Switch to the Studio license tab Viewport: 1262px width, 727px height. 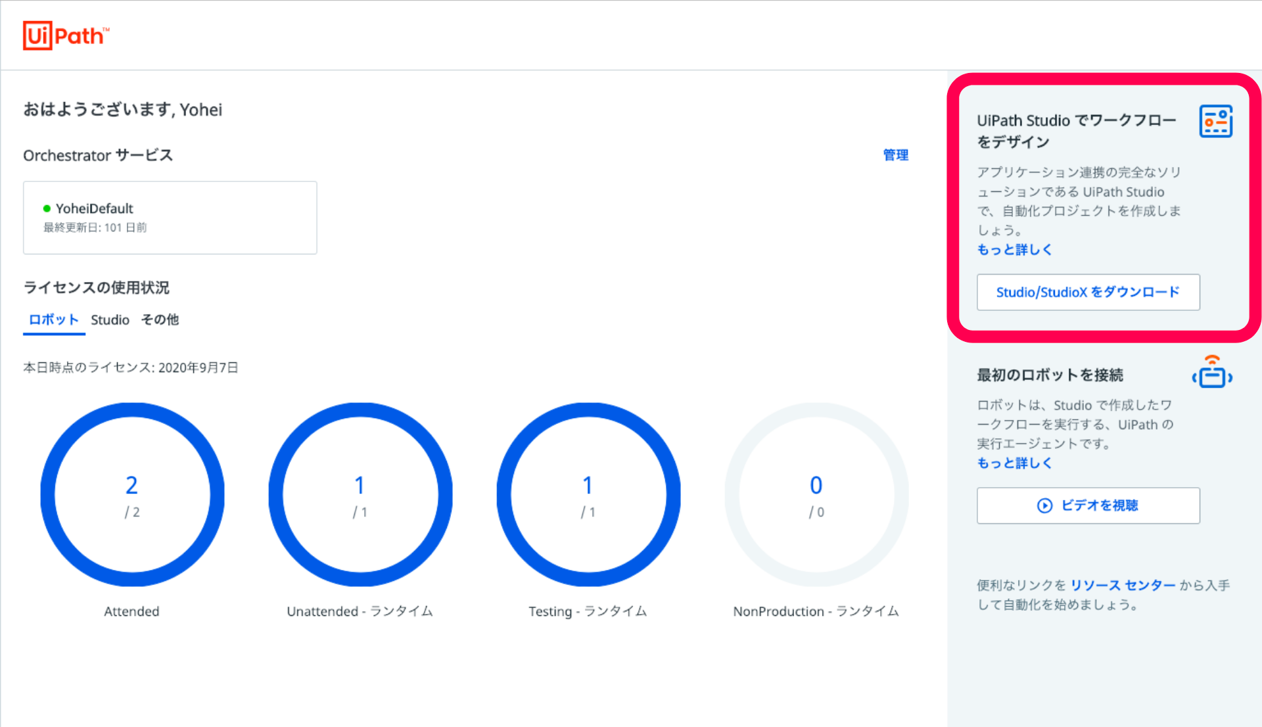110,320
